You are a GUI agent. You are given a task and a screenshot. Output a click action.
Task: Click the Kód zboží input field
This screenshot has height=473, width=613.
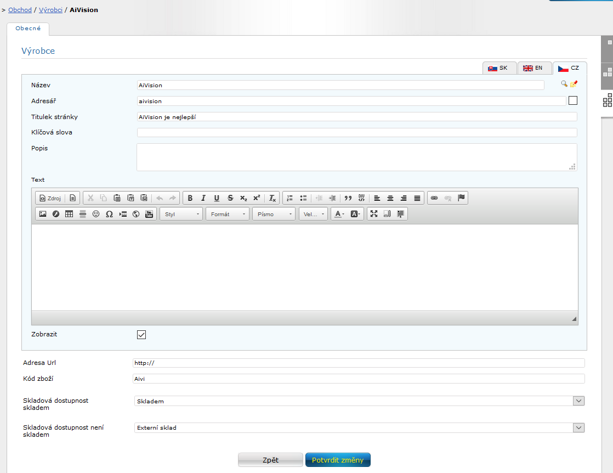coord(359,379)
